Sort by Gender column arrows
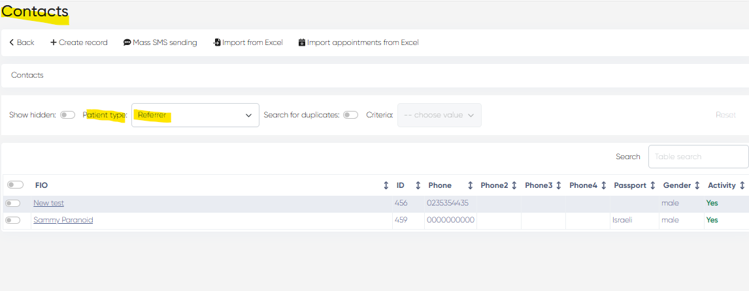The image size is (749, 291). [x=697, y=185]
